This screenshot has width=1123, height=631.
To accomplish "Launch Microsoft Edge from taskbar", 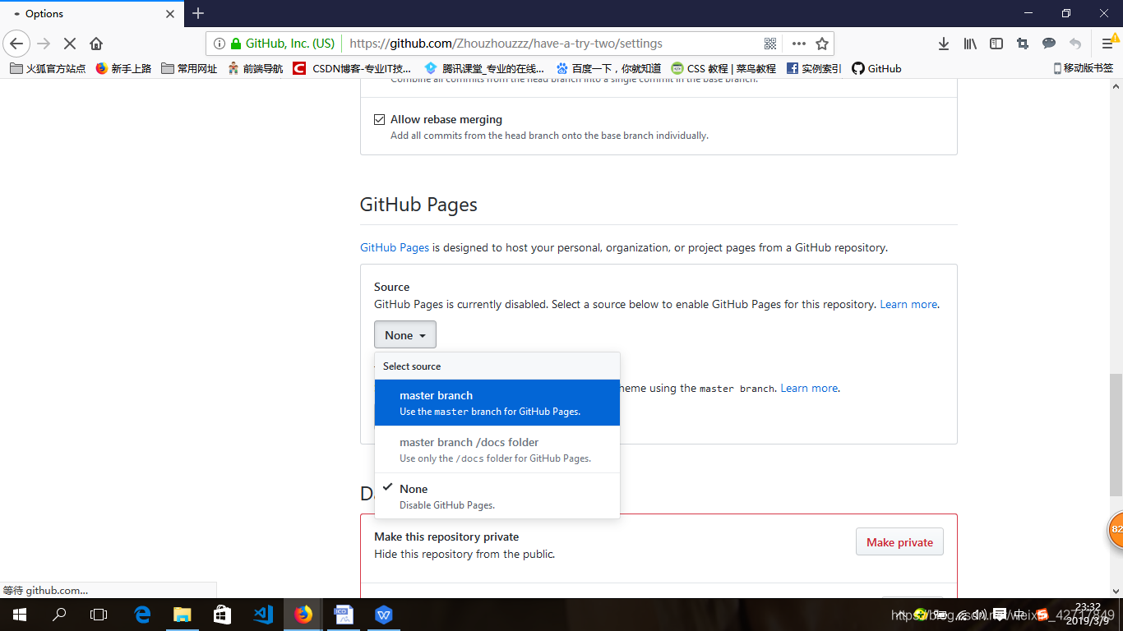I will [x=143, y=614].
